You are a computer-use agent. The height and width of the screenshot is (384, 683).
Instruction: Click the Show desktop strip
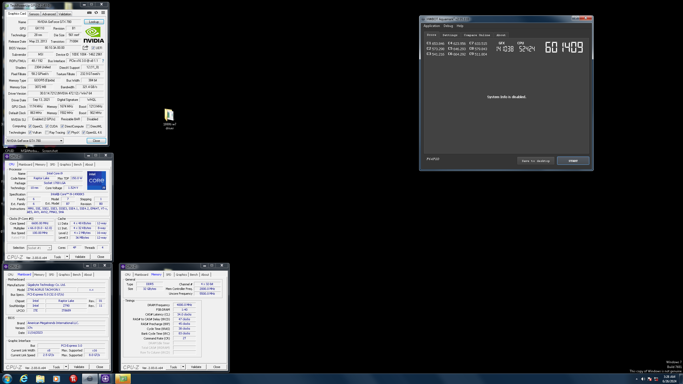[x=681, y=379]
